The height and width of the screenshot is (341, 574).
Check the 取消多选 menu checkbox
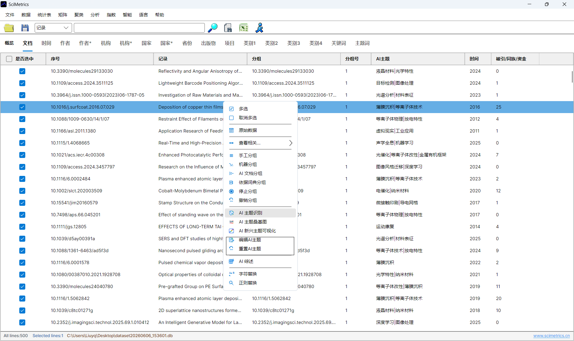[x=231, y=118]
